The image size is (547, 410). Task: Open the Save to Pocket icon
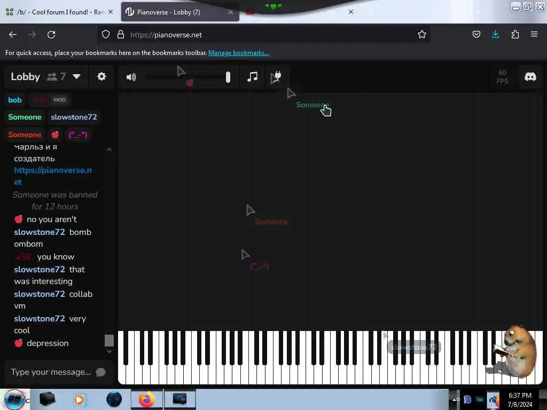476,34
